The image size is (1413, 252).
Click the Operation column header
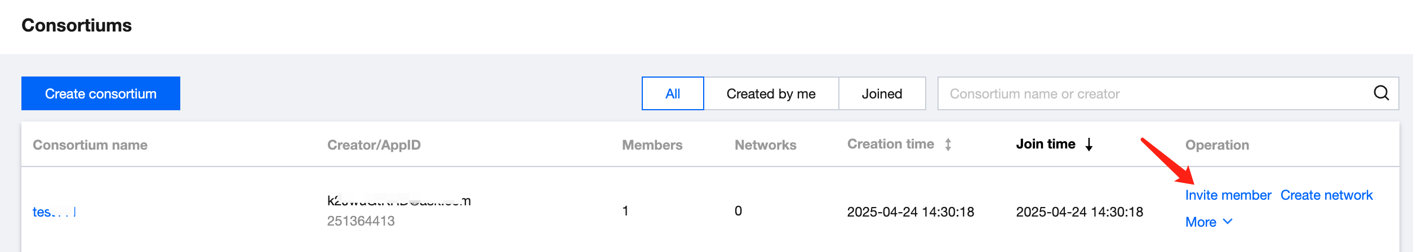coord(1217,145)
